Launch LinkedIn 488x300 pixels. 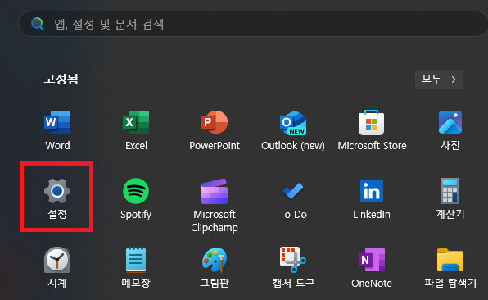[372, 198]
